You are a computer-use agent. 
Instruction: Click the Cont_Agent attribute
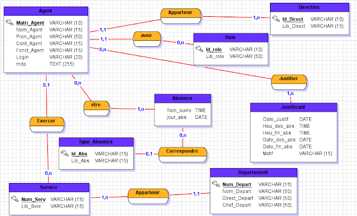29,44
